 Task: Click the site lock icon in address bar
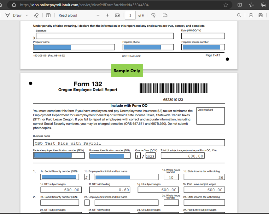pyautogui.click(x=14, y=5)
